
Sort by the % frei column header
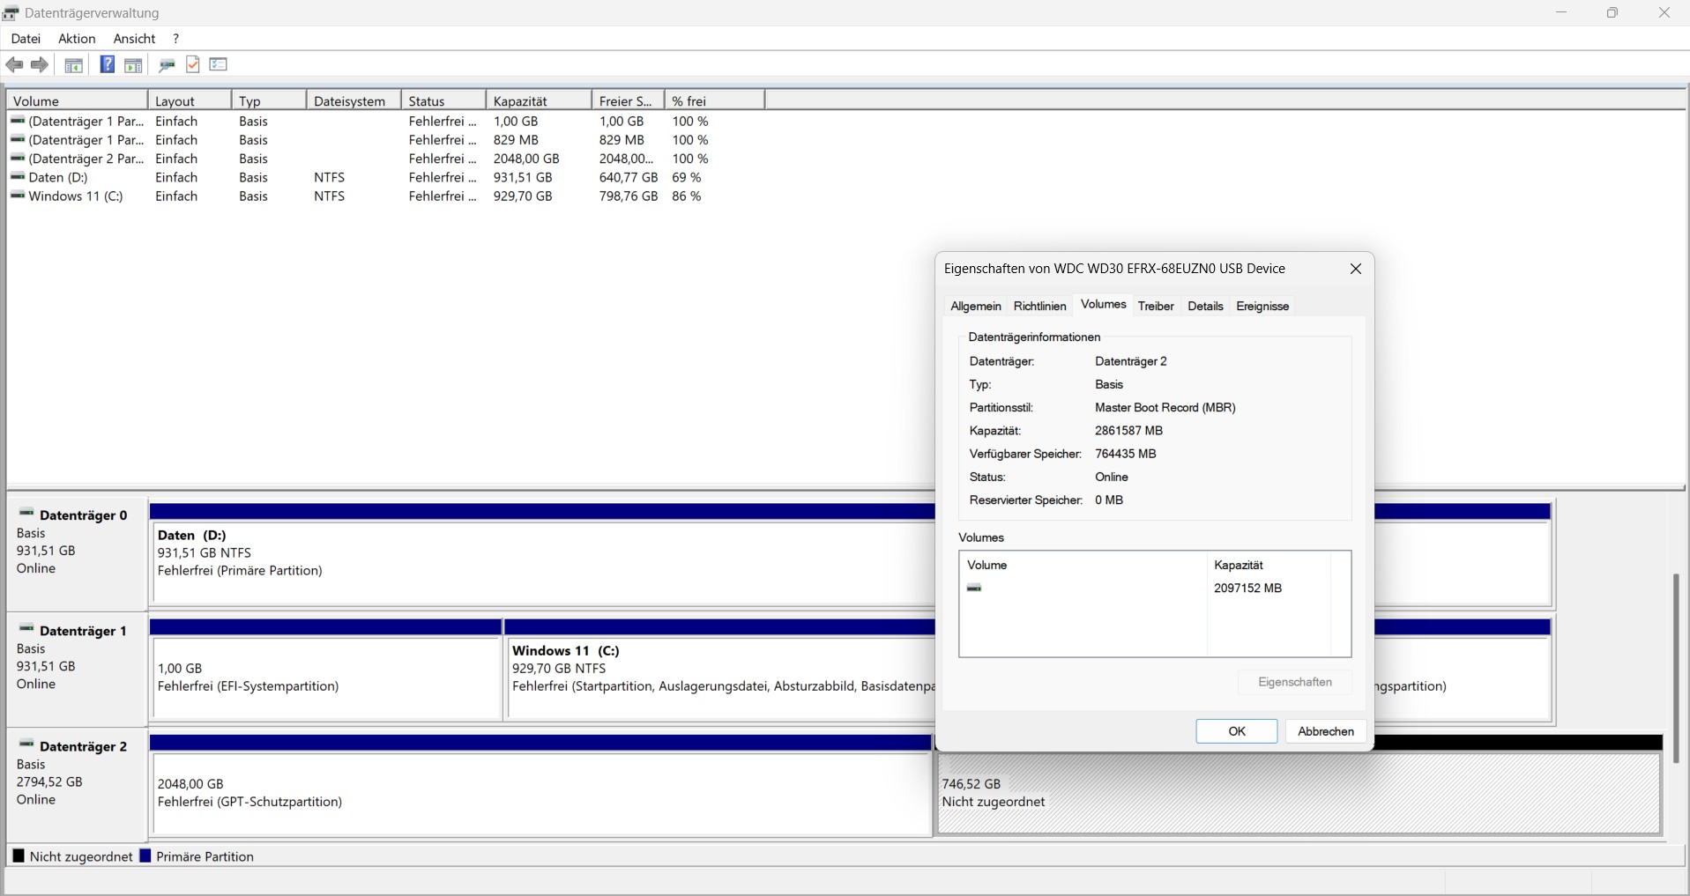pos(714,101)
